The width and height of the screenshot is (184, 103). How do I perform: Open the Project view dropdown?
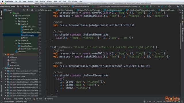[x=9, y=10]
